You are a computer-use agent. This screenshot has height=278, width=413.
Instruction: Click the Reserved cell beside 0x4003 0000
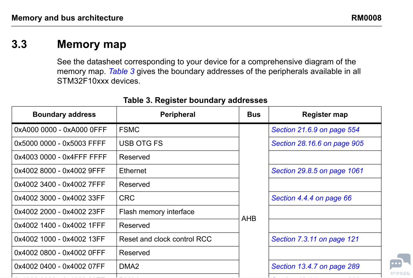(x=178, y=157)
